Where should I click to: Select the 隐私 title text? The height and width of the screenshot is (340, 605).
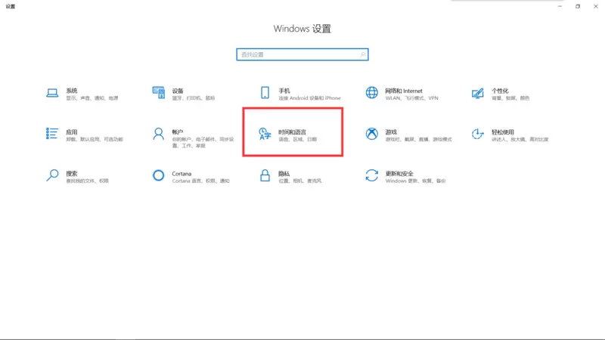click(284, 174)
